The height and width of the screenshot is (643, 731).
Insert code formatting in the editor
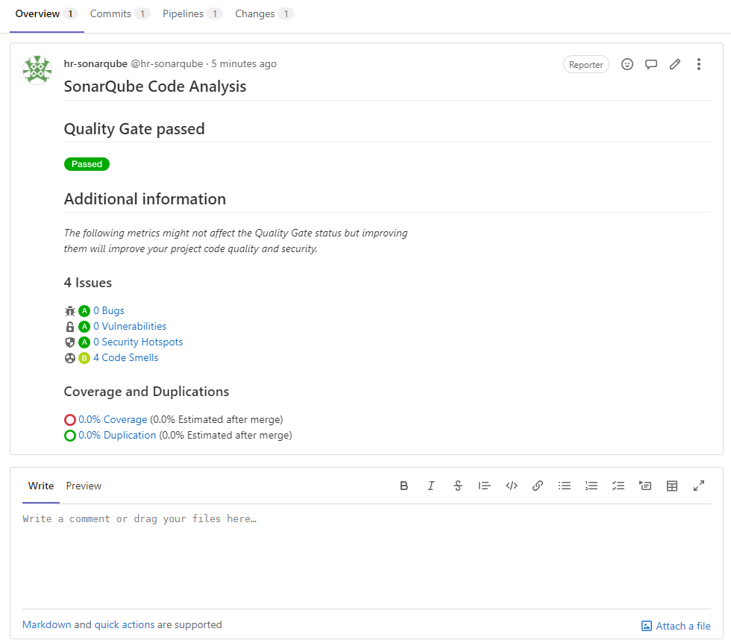[x=512, y=486]
